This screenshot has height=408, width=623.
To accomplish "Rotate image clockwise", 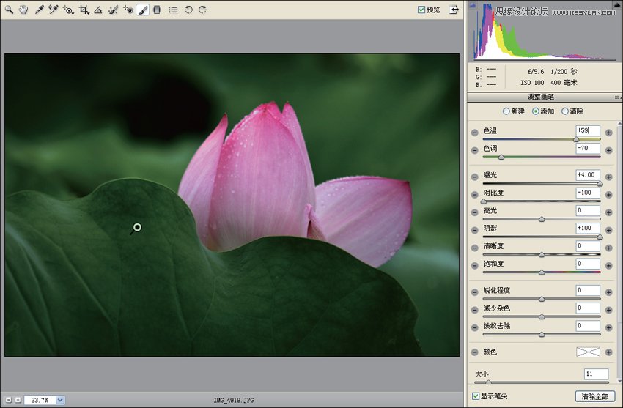I will (x=202, y=10).
